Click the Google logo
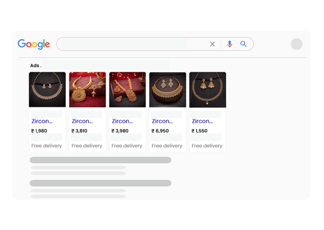The height and width of the screenshot is (230, 324). [34, 44]
